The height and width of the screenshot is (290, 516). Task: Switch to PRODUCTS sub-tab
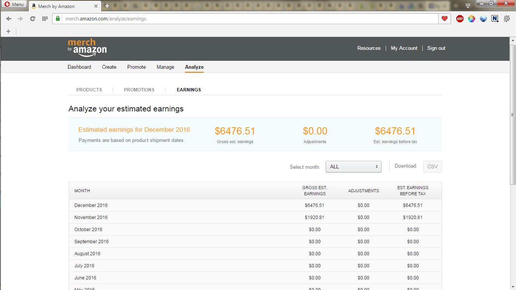pos(89,90)
